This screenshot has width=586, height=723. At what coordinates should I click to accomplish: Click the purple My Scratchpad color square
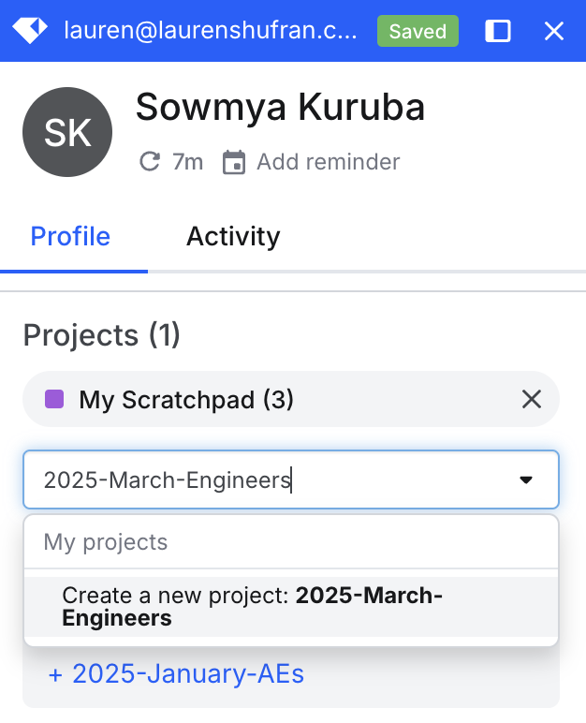54,400
